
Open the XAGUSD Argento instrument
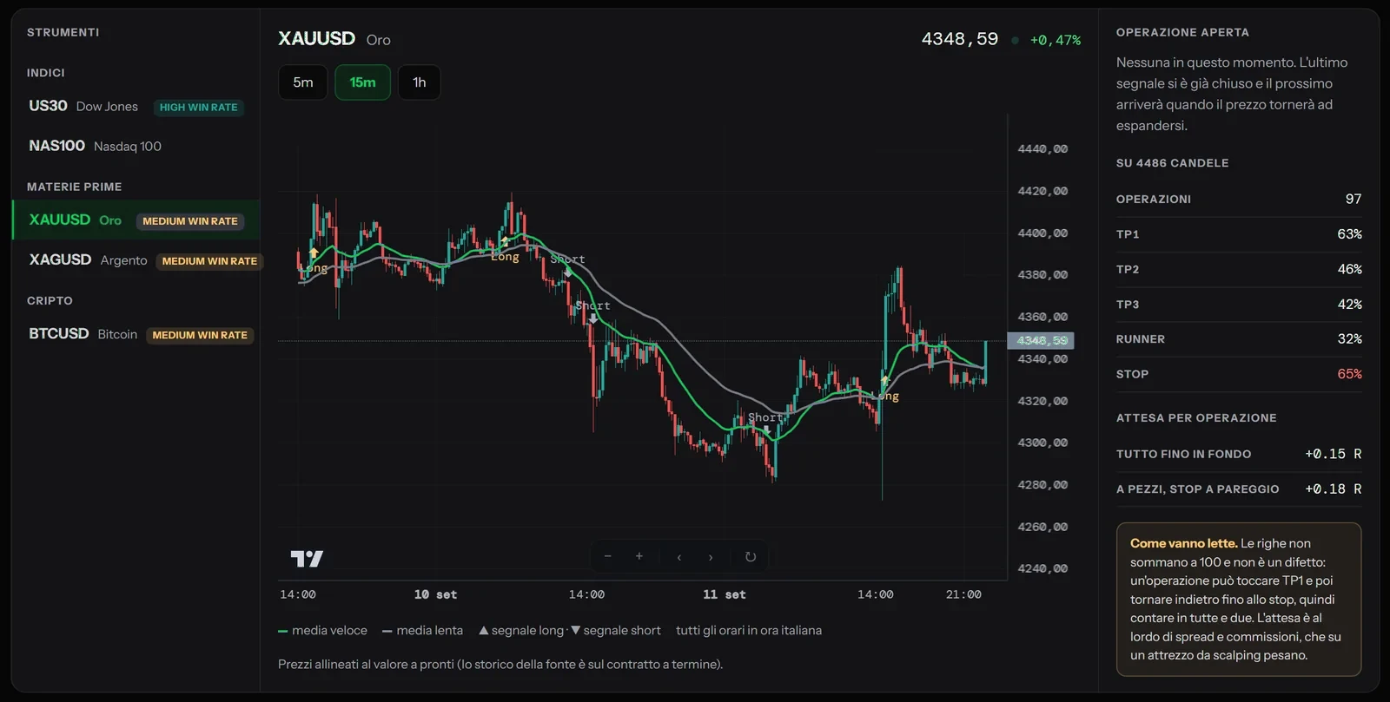click(136, 260)
